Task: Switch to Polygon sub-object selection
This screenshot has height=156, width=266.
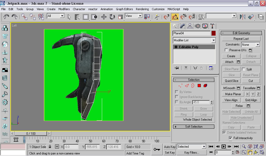Action: tap(199, 86)
